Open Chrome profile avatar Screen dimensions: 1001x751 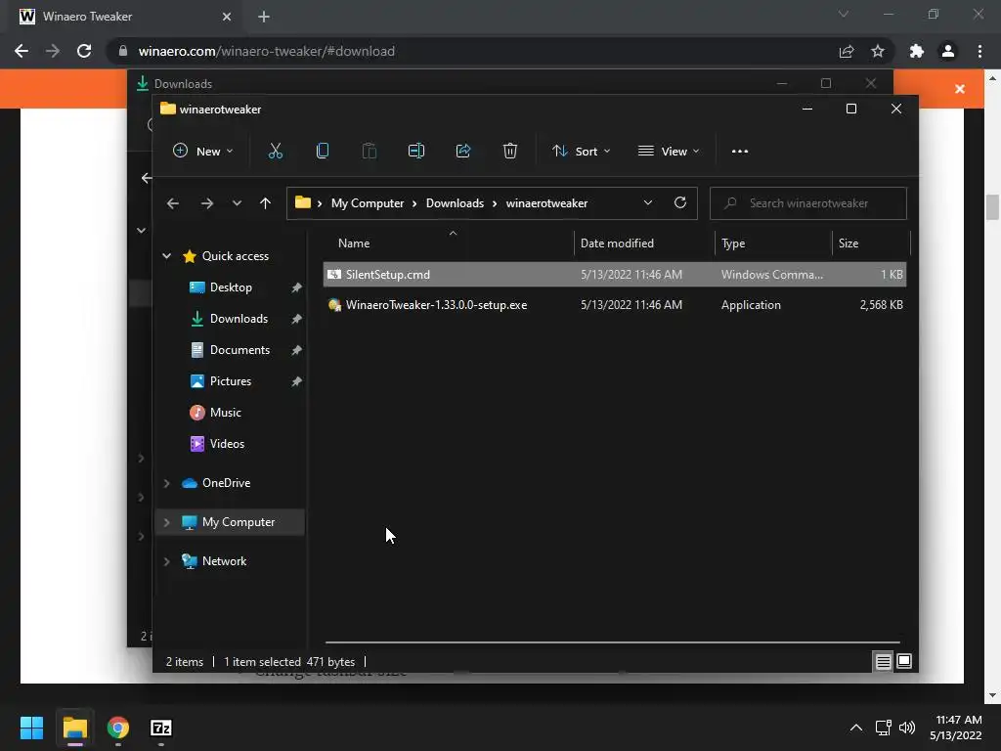point(948,51)
